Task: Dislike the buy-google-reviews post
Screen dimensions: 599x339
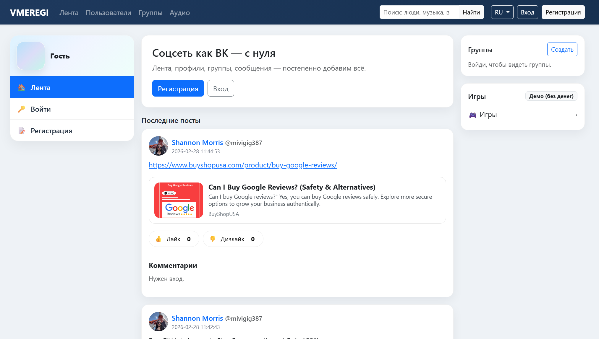Action: pos(233,239)
